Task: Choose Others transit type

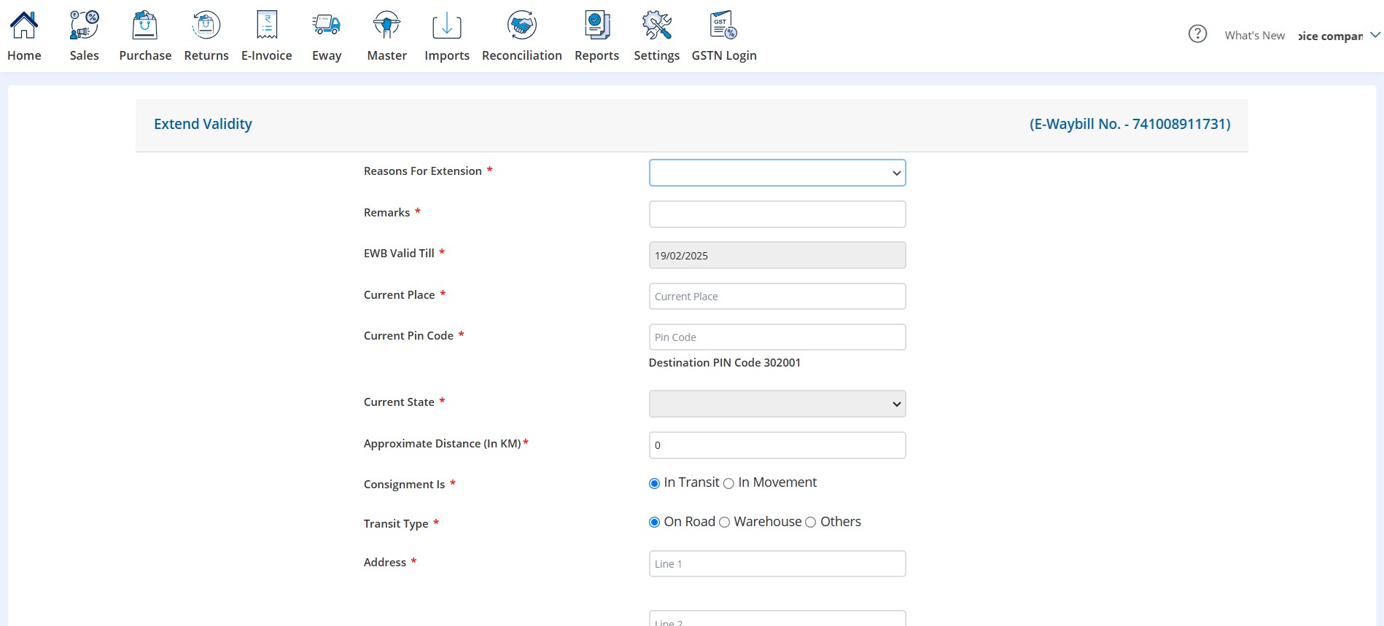Action: pyautogui.click(x=810, y=523)
